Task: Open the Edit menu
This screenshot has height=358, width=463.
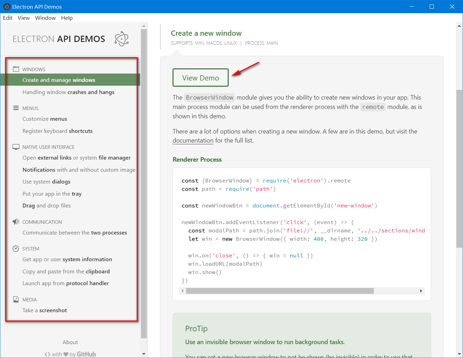Action: (x=8, y=18)
